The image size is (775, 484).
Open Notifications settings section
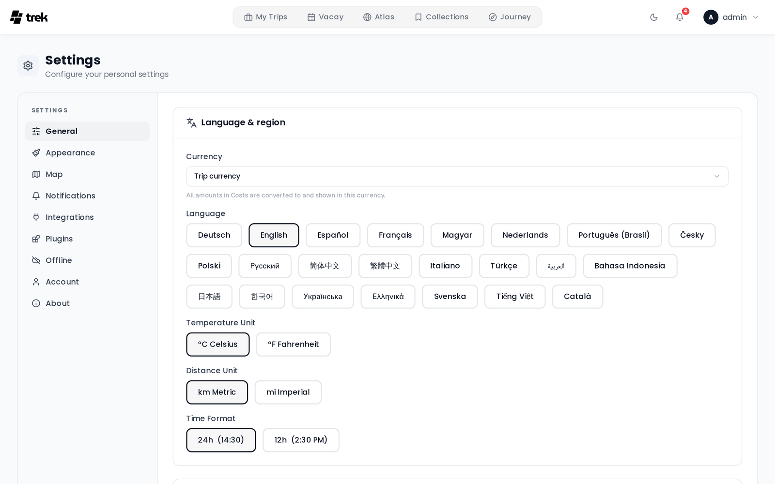point(87,196)
